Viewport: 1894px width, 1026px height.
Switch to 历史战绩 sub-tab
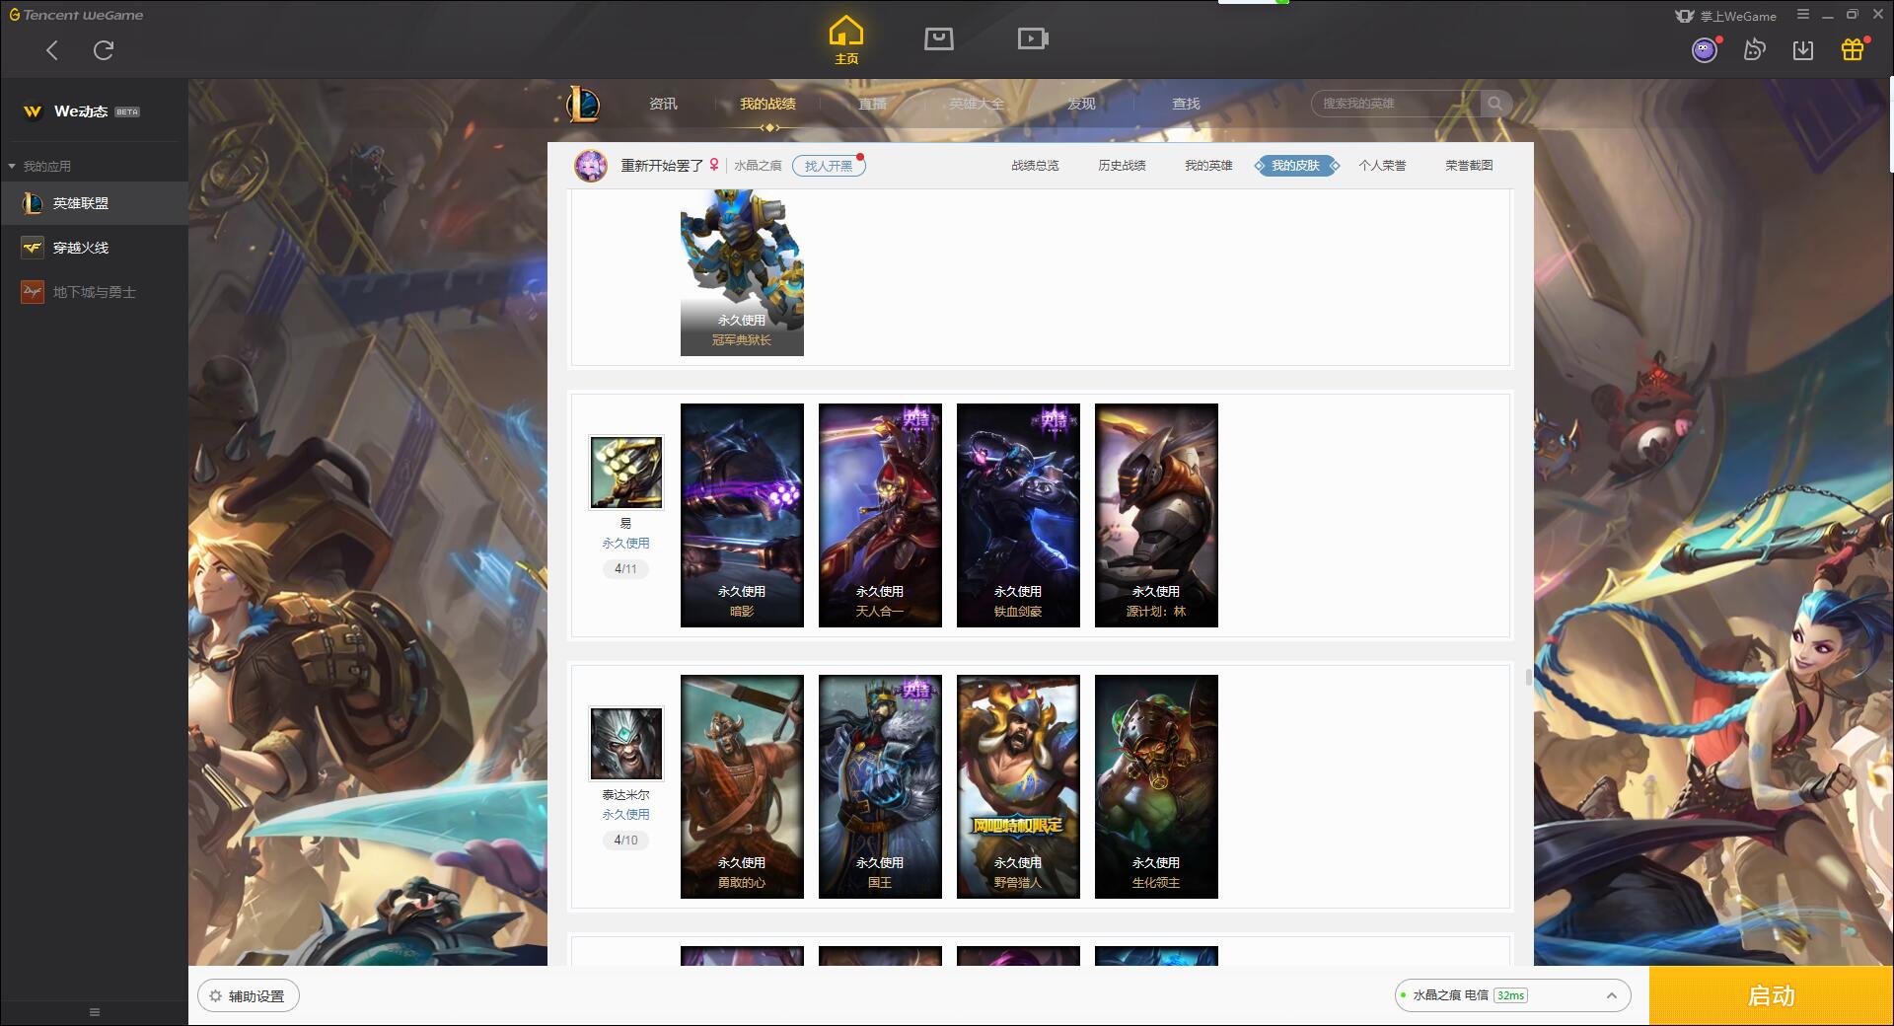tap(1122, 166)
